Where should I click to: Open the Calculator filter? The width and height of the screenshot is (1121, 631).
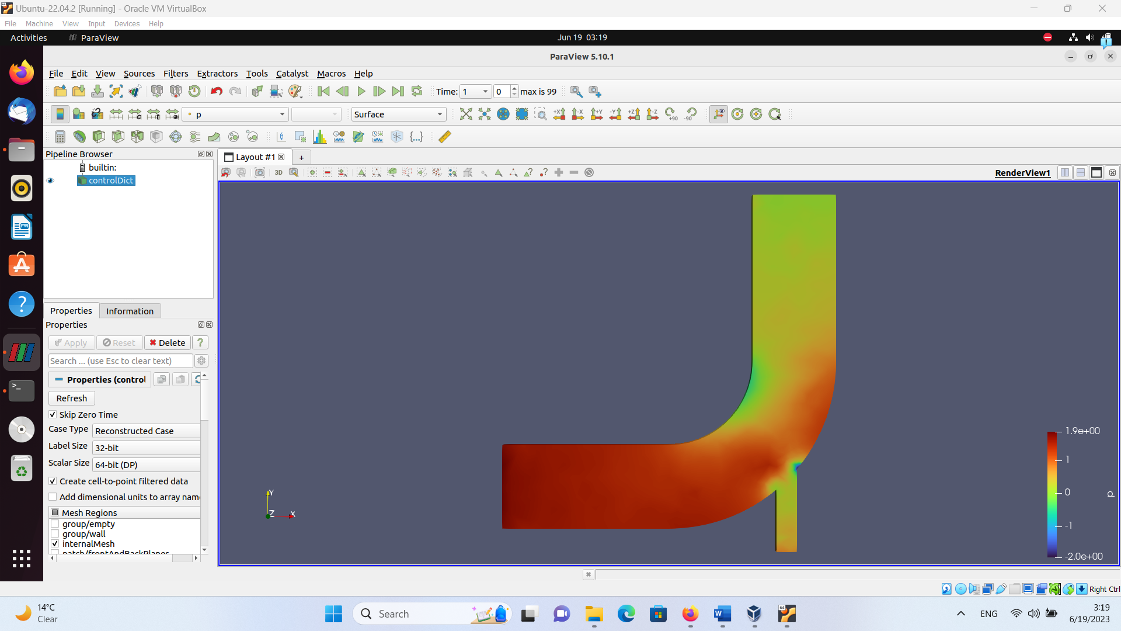point(60,137)
